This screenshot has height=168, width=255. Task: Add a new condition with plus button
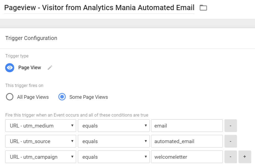[x=245, y=157]
